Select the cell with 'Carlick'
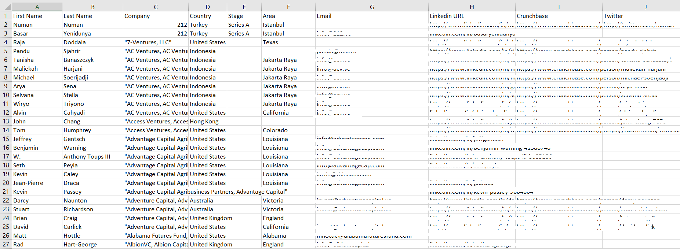 click(92, 227)
